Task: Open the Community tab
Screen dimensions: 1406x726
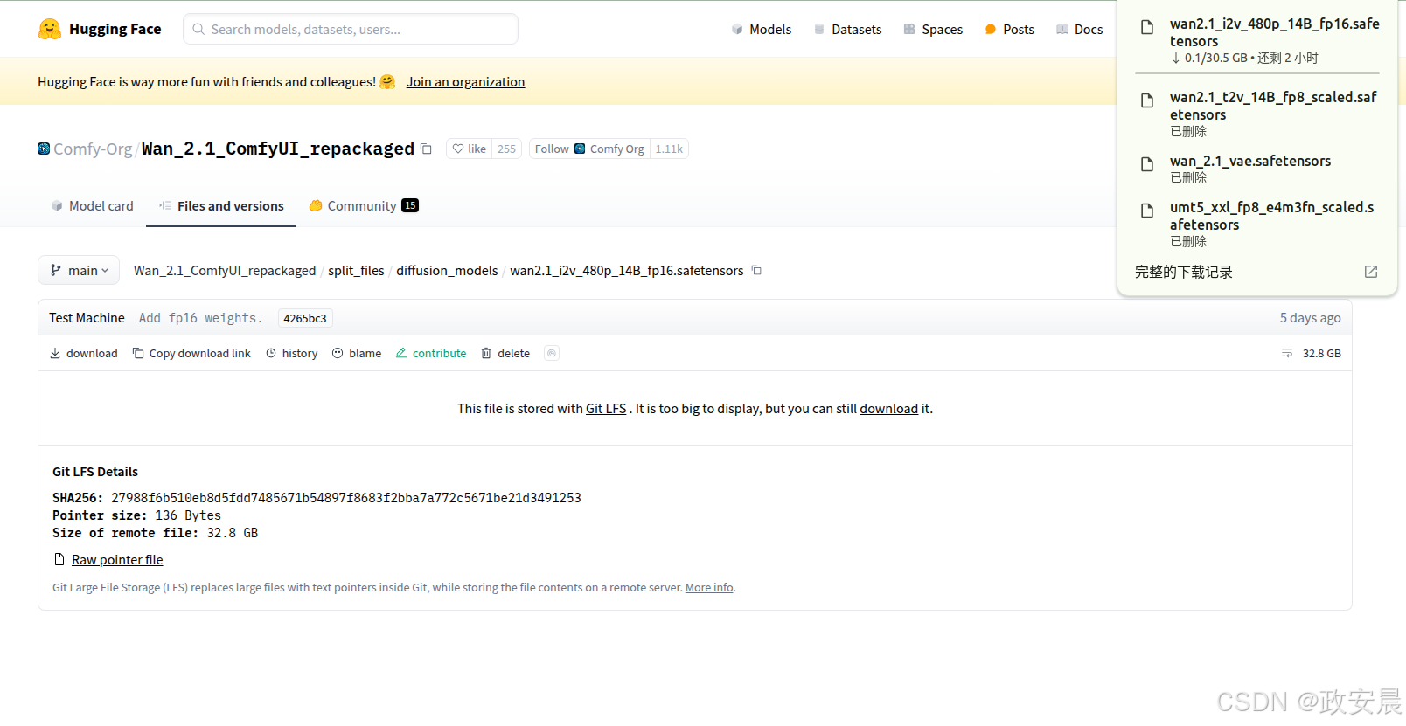Action: [364, 205]
